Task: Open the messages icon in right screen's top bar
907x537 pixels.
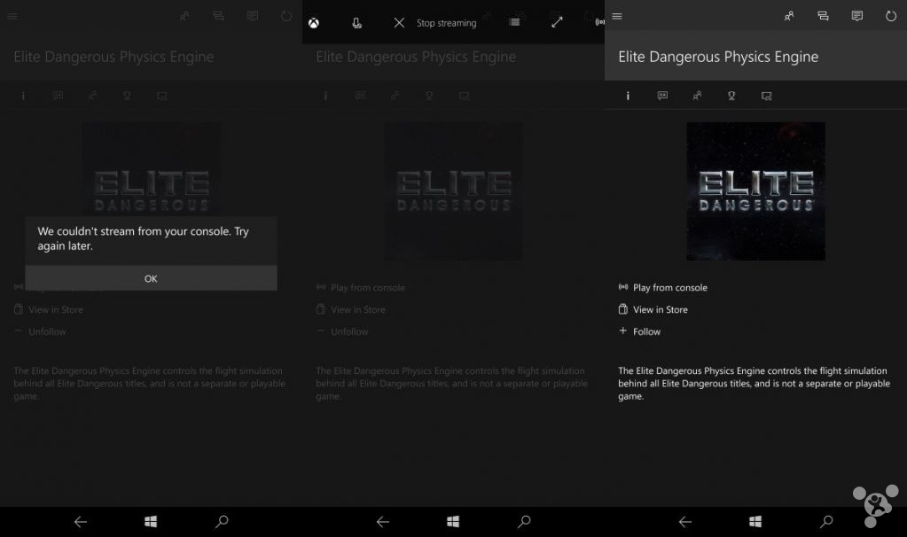Action: pos(857,16)
